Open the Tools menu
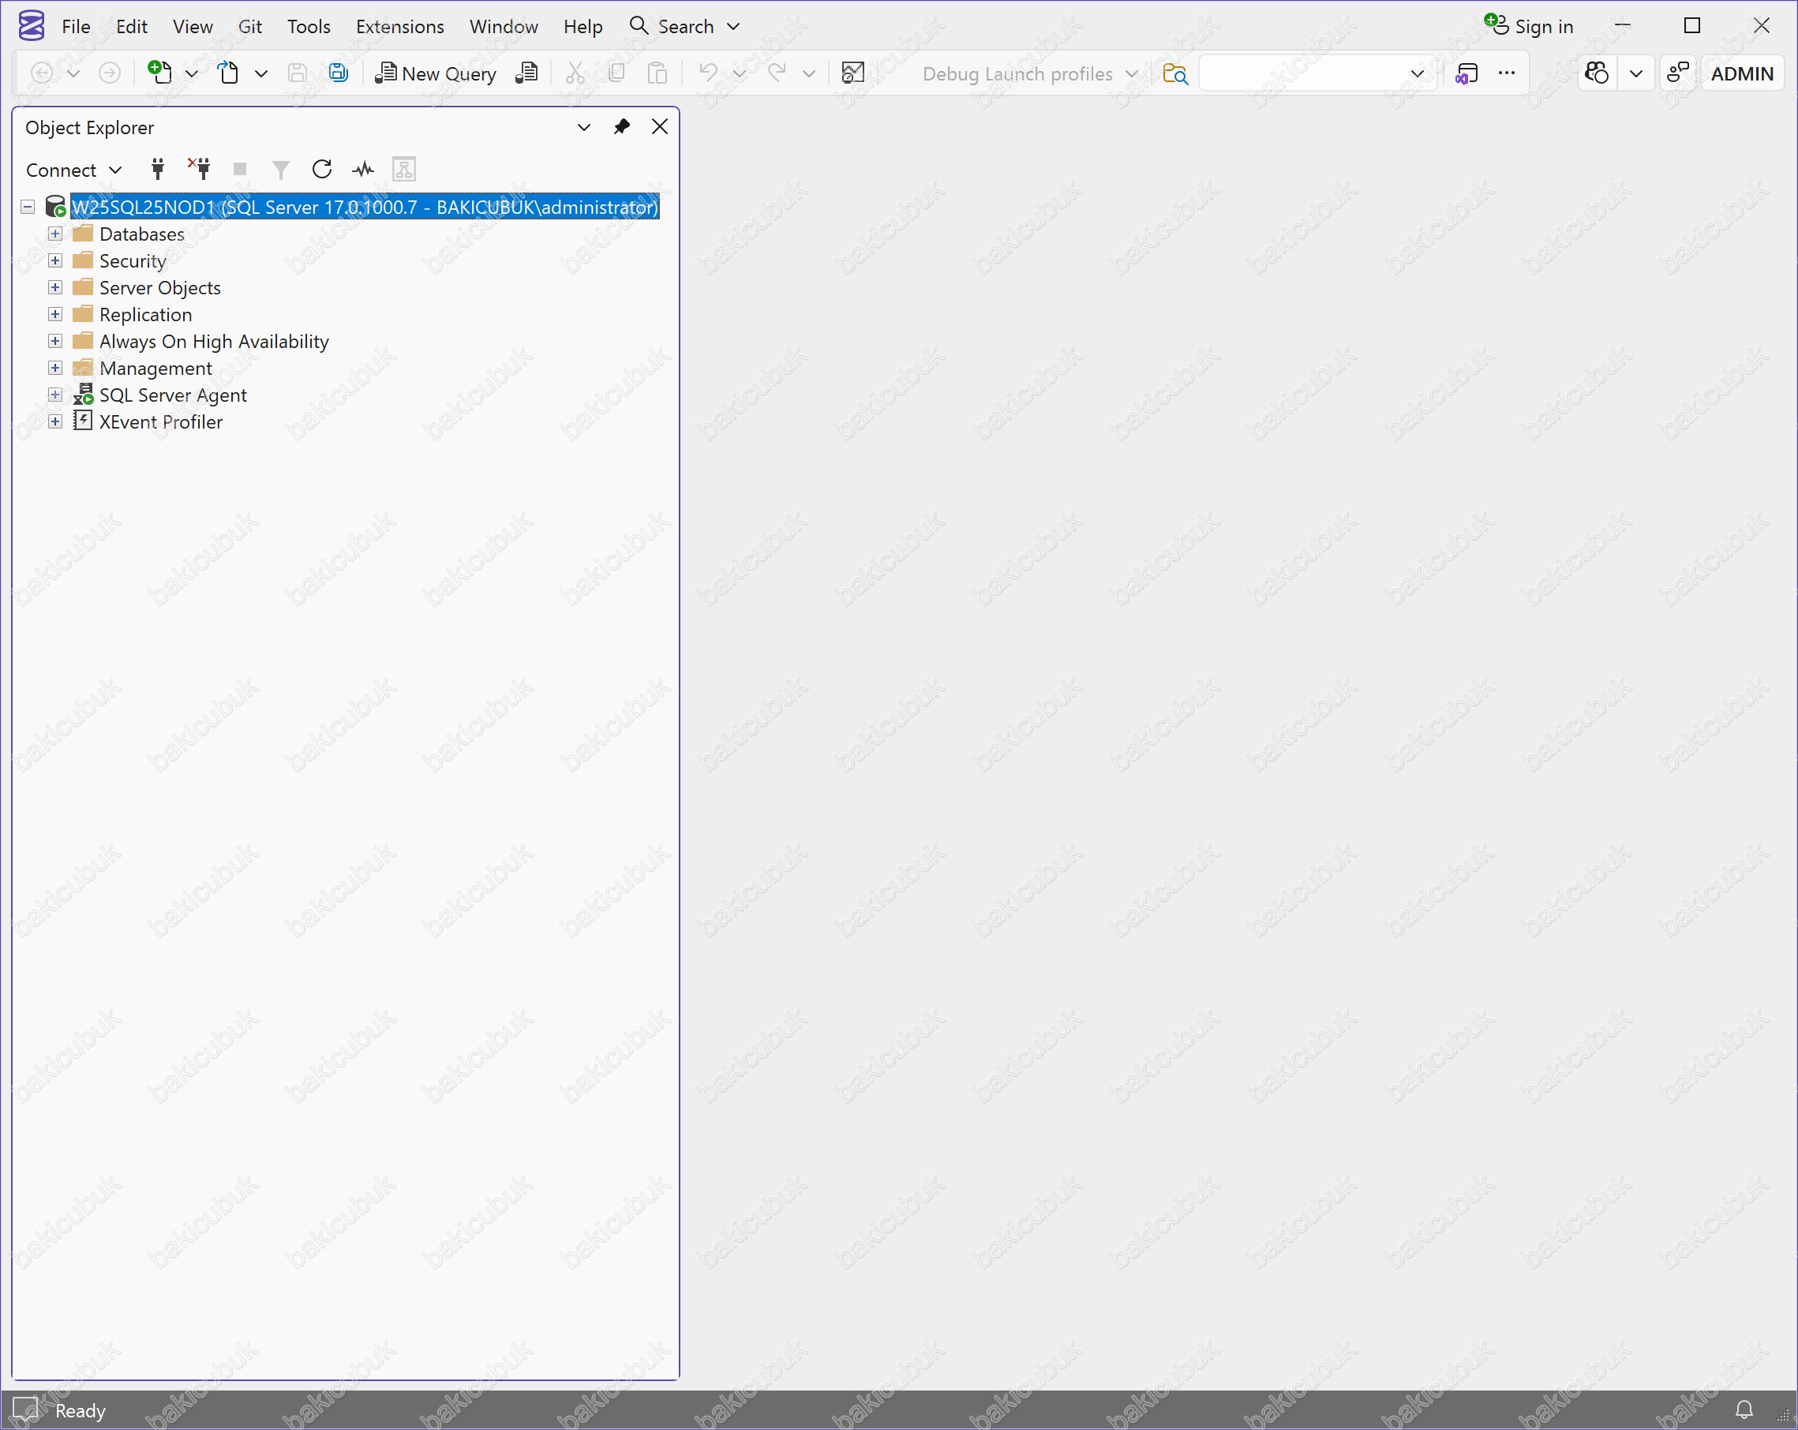Image resolution: width=1798 pixels, height=1430 pixels. point(309,27)
